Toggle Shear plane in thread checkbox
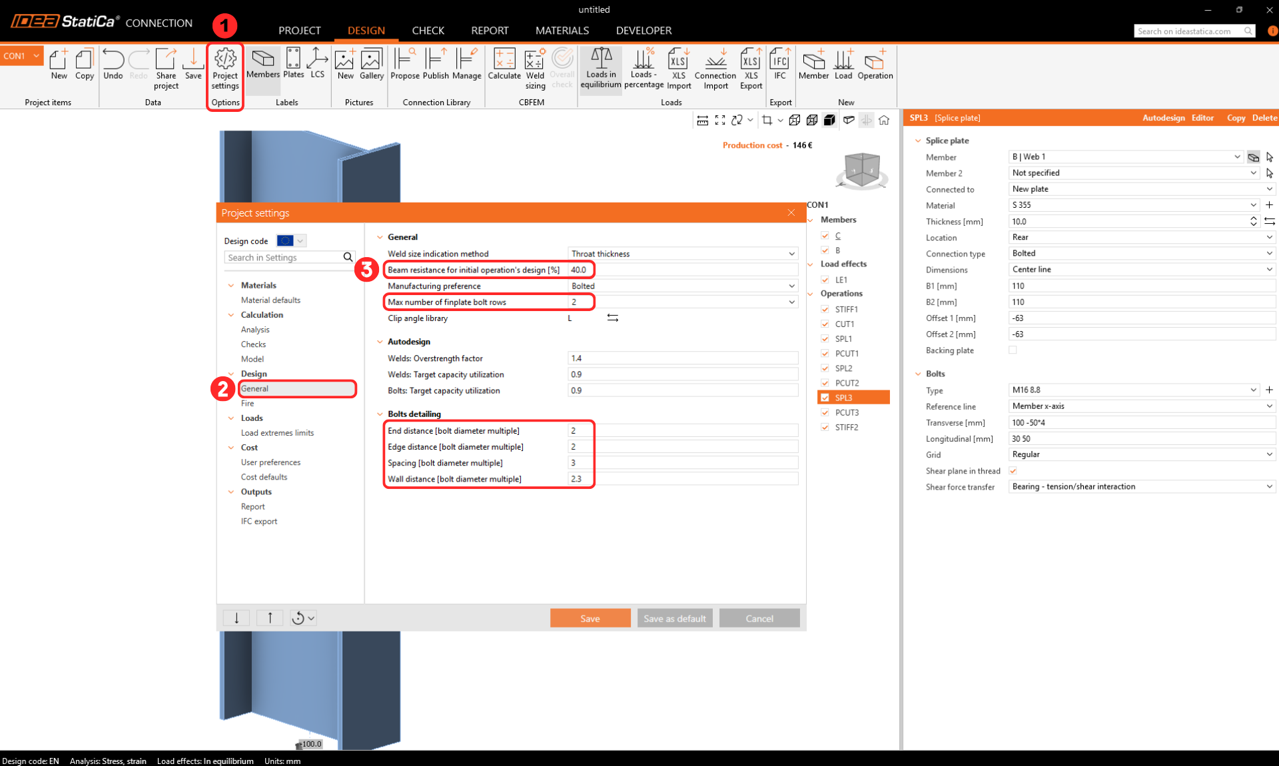 1013,471
